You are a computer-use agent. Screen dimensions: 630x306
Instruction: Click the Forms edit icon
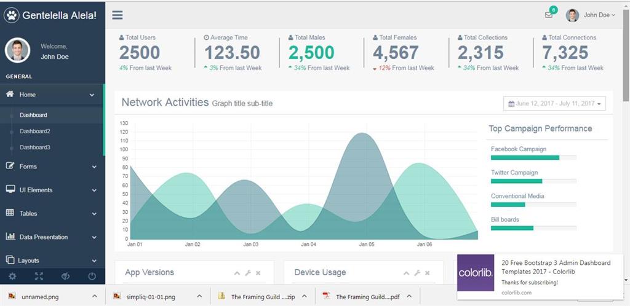10,166
